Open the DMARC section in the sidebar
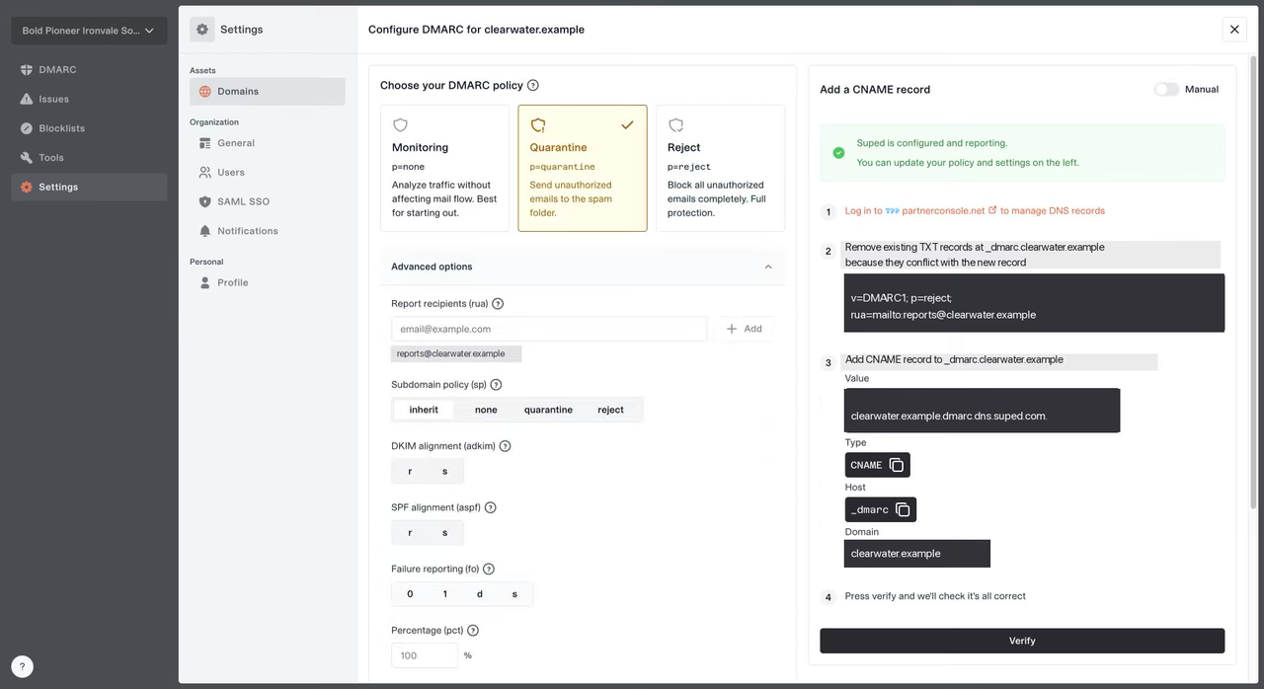1264x689 pixels. coord(89,70)
